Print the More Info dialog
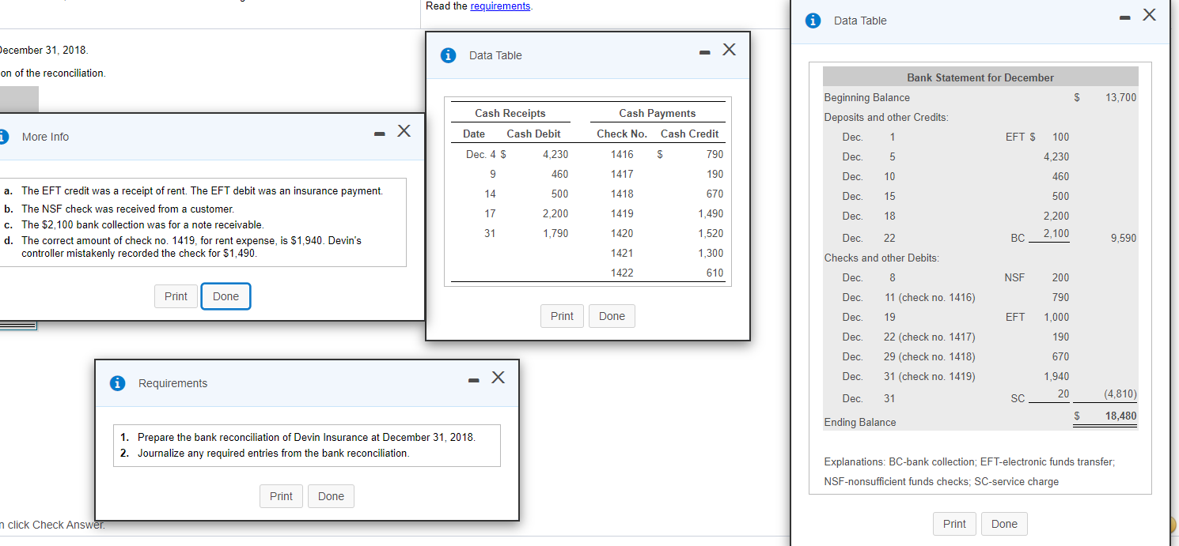1179x546 pixels. tap(176, 296)
